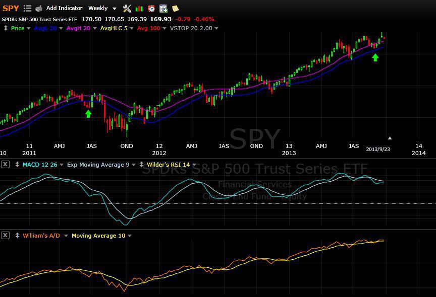Click the low price 169.39
The height and width of the screenshot is (297, 436).
pyautogui.click(x=137, y=19)
